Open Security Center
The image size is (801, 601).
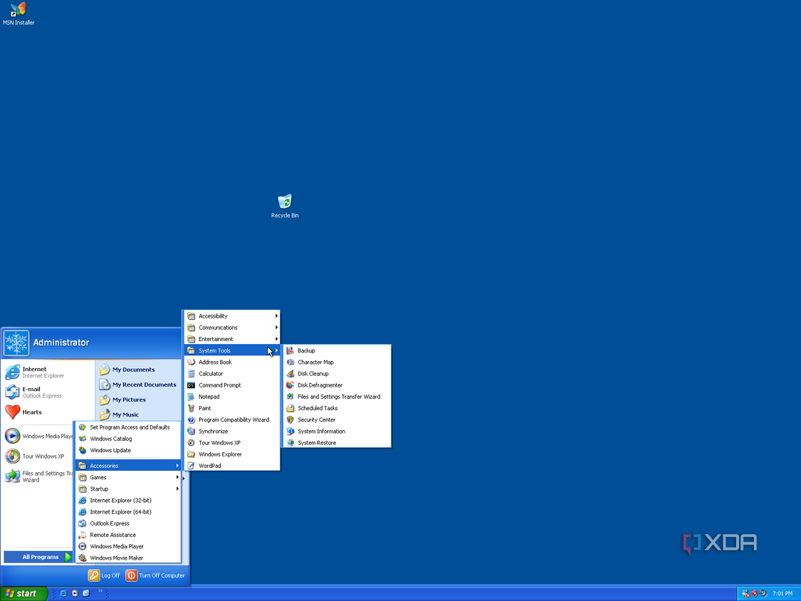(337, 419)
